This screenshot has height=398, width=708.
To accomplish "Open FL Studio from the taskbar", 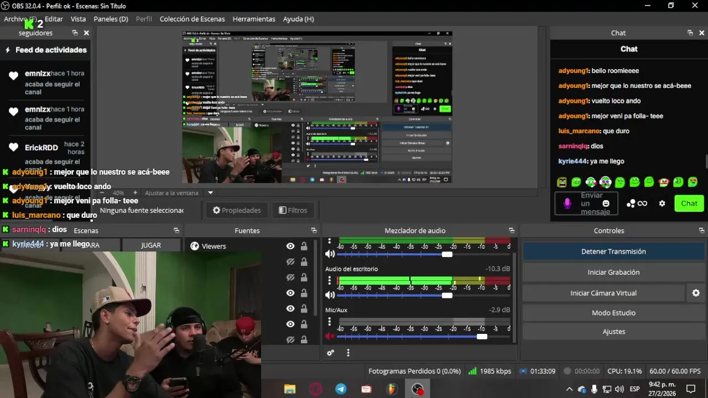I will [x=392, y=389].
